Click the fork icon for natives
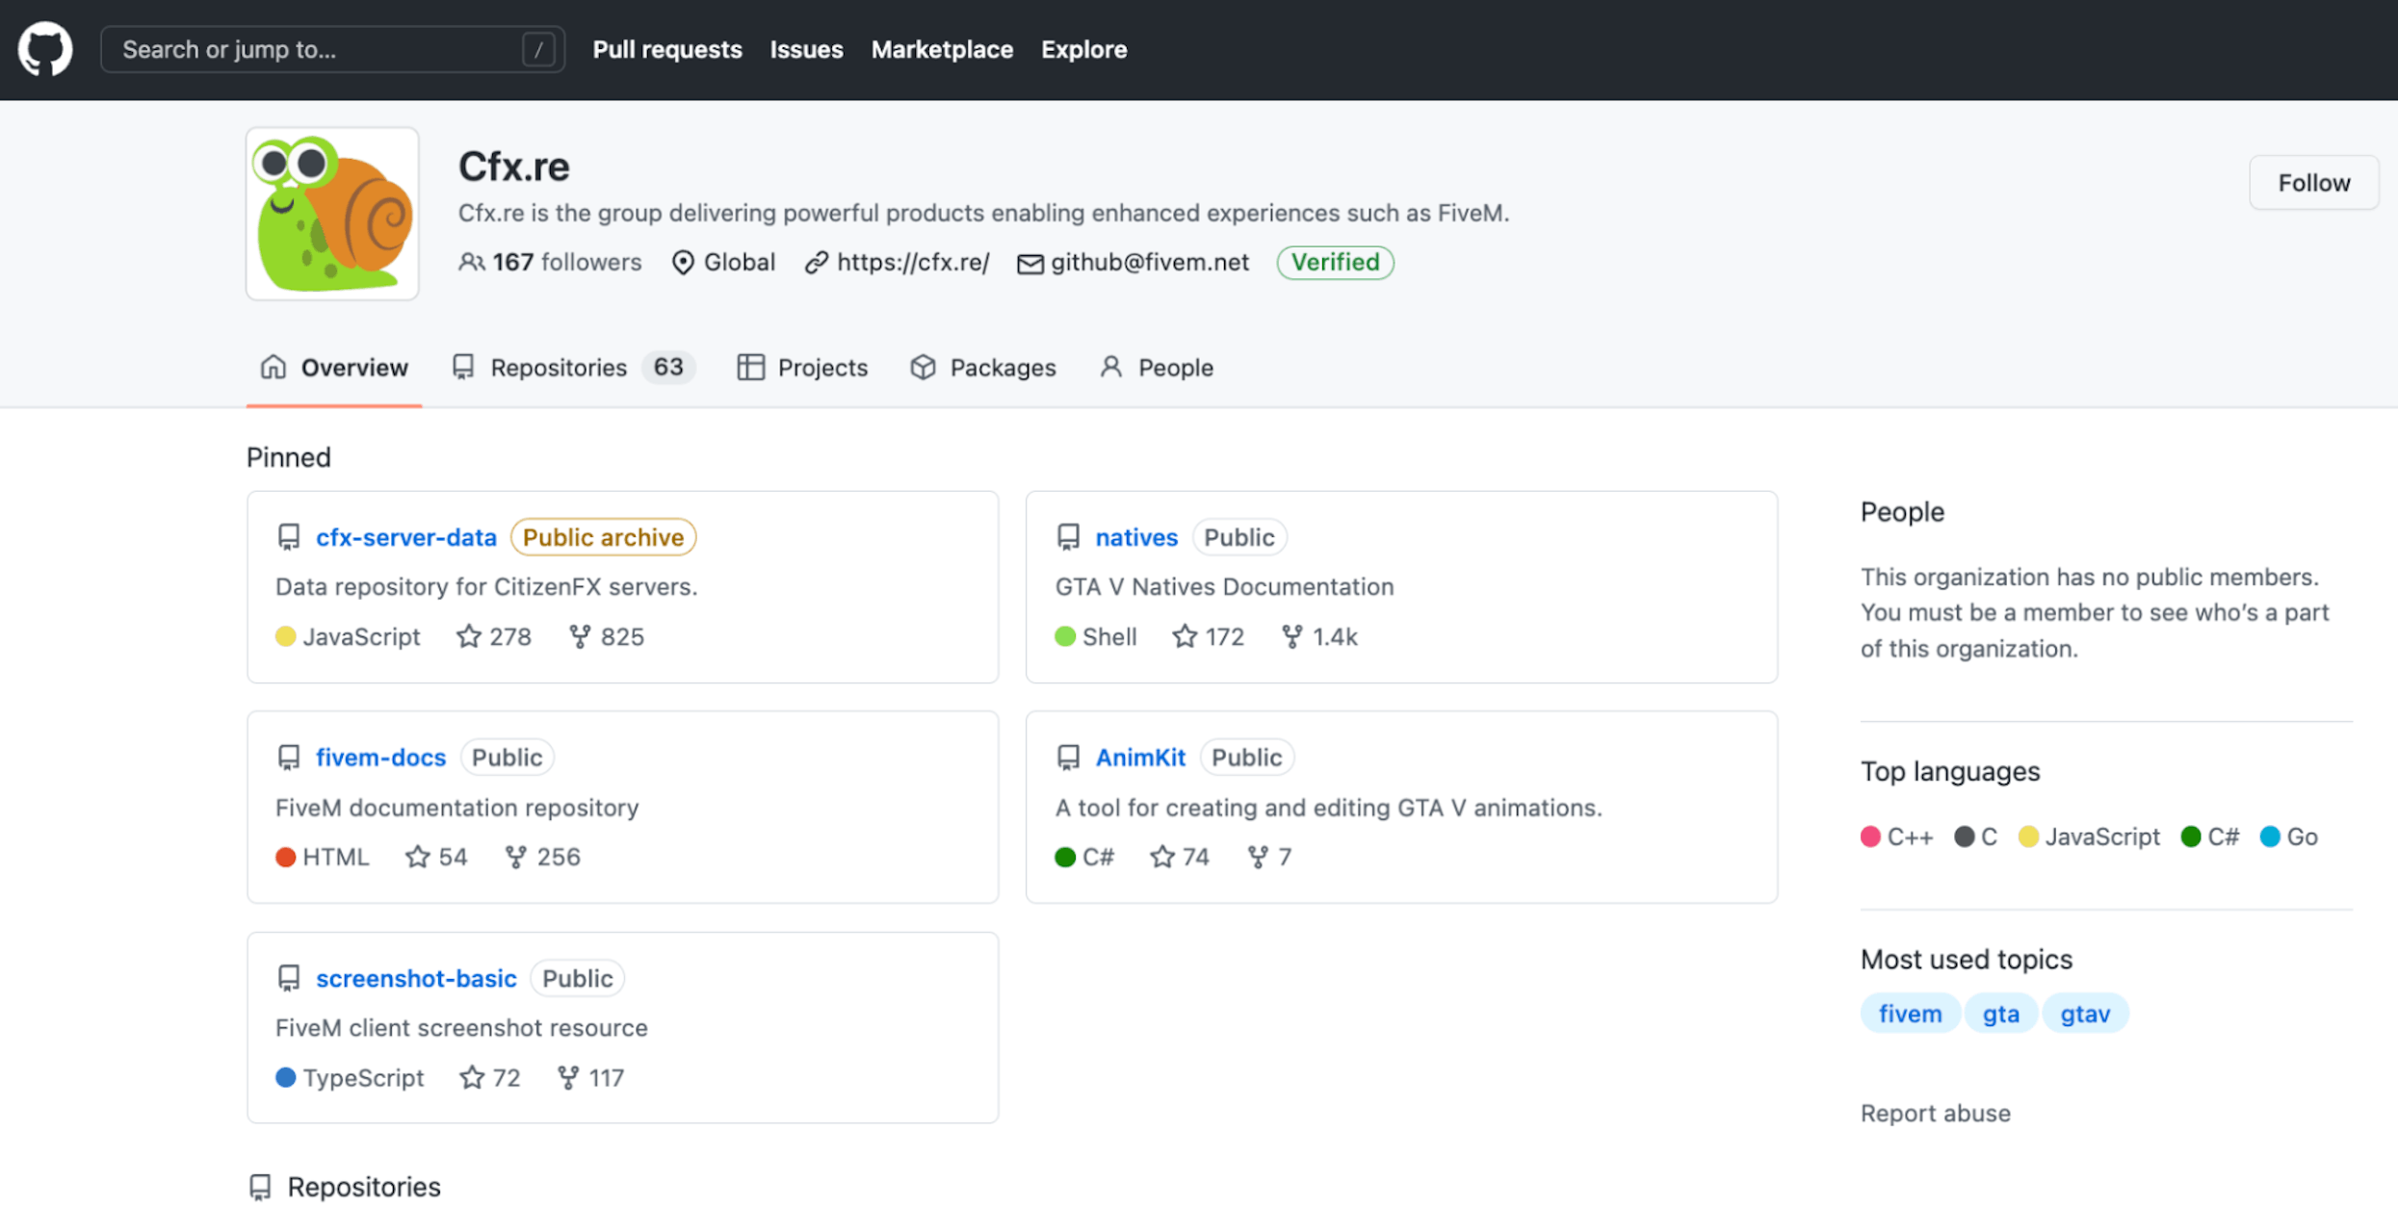The width and height of the screenshot is (2398, 1210). (1292, 636)
